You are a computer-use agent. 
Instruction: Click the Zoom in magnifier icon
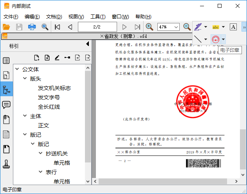click(149, 27)
